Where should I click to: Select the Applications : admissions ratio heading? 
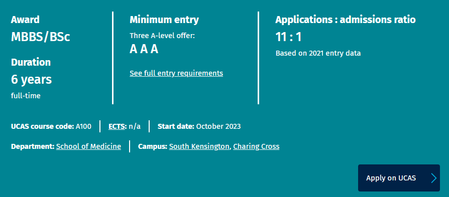[346, 20]
